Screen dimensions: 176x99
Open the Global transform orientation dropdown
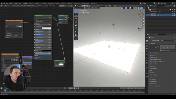[x=101, y=6]
